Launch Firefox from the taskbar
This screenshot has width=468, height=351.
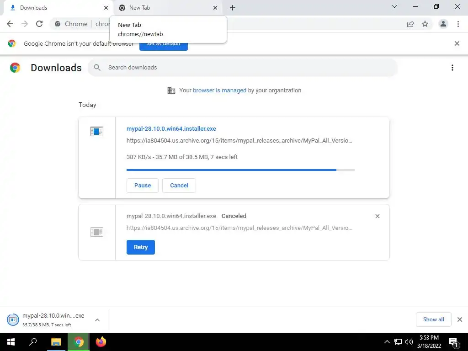[x=101, y=342]
